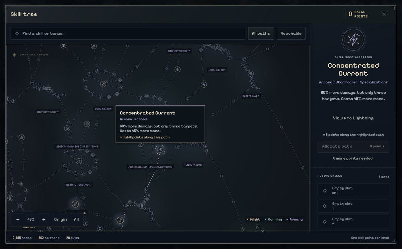Click the Concentrated Current emblem in the side panel

353,40
